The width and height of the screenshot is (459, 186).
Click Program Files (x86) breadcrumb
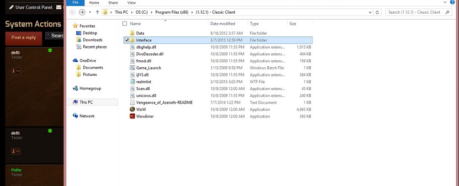171,12
